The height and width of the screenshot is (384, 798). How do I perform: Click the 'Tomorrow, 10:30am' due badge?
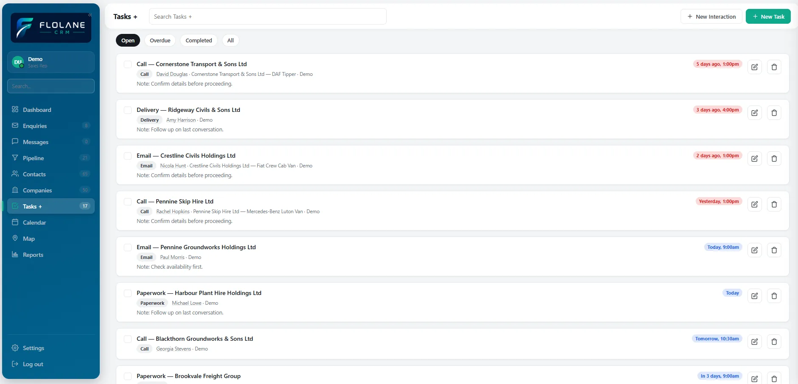point(717,339)
